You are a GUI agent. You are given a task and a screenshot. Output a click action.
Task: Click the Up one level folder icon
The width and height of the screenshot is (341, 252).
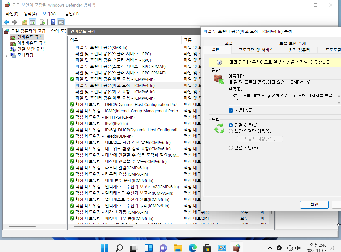pos(25,22)
